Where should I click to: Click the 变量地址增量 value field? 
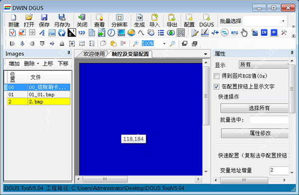coord(279,171)
